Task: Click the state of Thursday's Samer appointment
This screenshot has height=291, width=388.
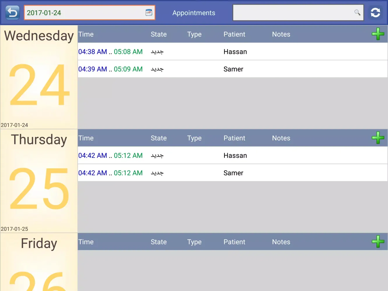Action: (157, 173)
